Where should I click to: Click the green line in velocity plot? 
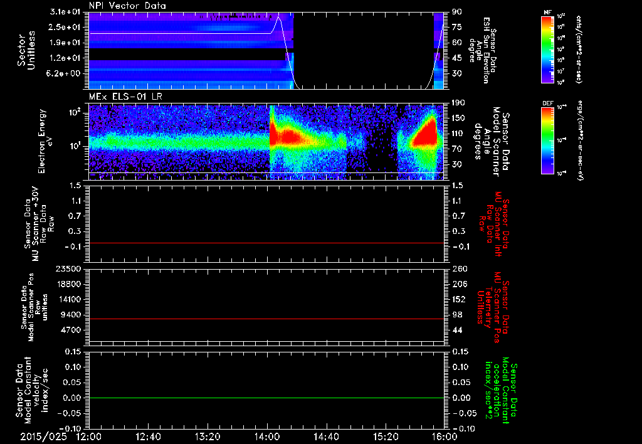(266, 398)
